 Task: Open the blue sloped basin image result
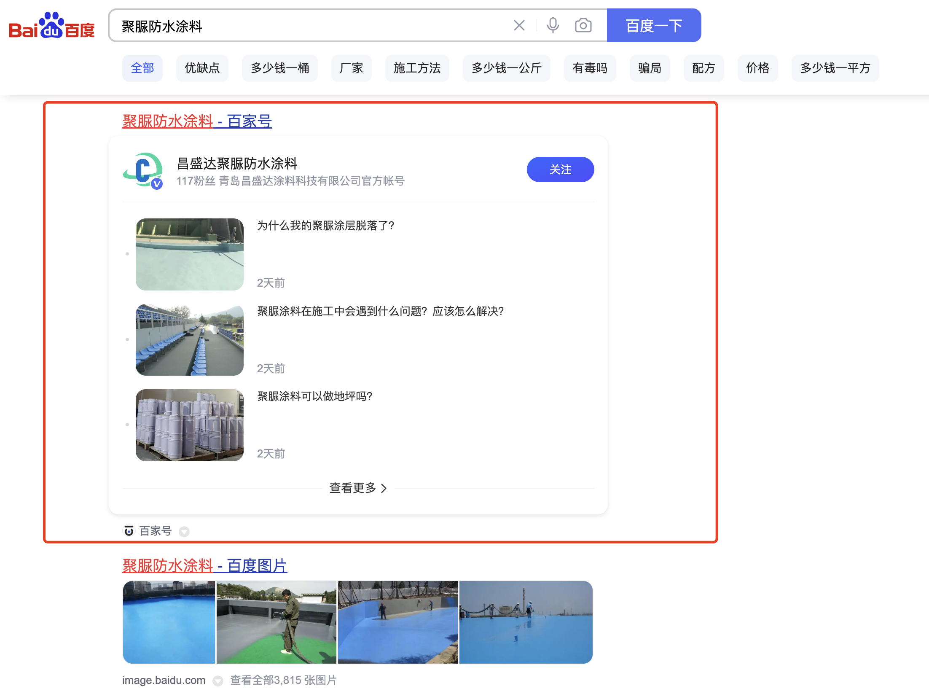[x=398, y=622]
